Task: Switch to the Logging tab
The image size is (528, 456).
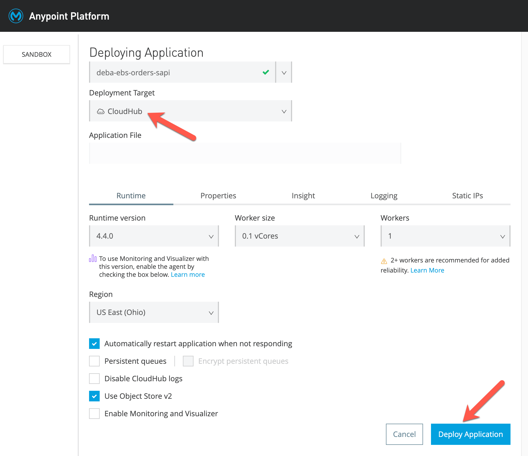Action: click(384, 196)
